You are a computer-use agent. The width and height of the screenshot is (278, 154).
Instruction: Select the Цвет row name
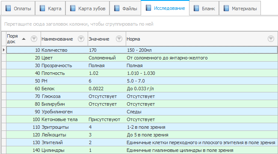coord(47,58)
